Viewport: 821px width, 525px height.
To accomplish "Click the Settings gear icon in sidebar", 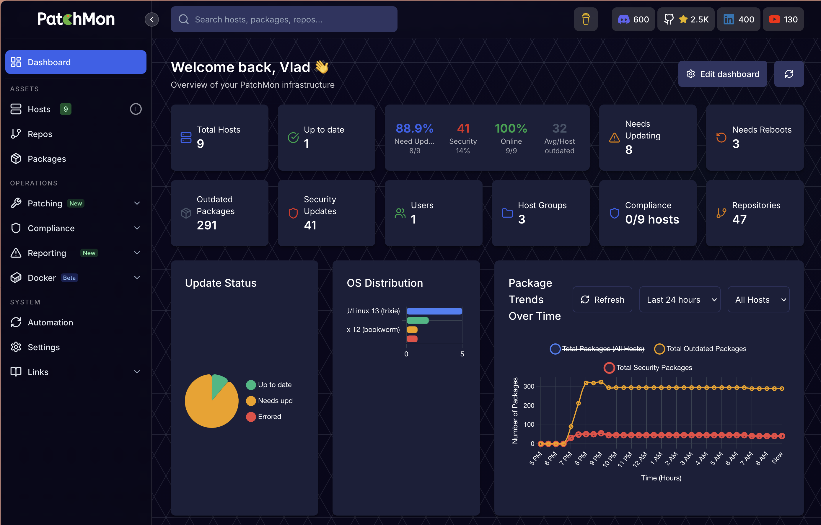I will pos(16,347).
